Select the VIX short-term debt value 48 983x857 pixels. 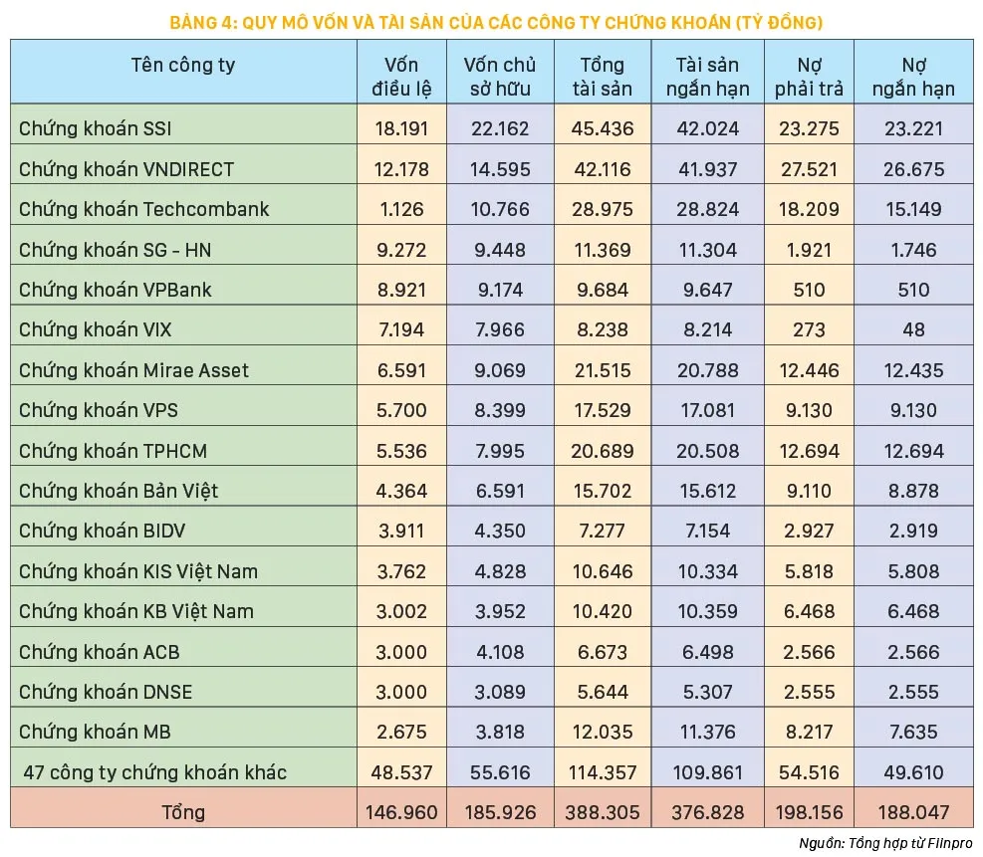[913, 329]
